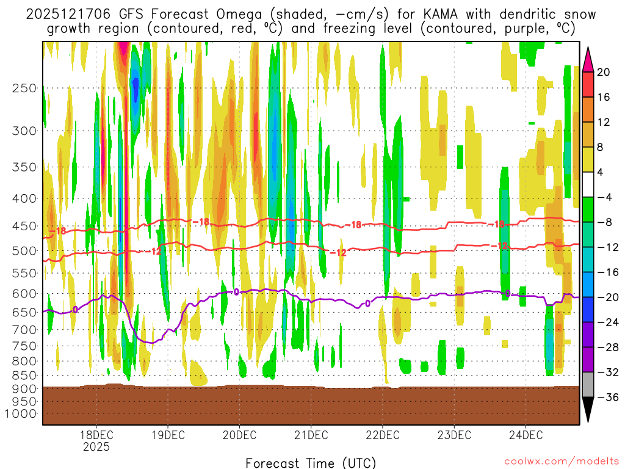Viewport: 625px width, 469px height.
Task: Click the 21DEC date label
Action: (311, 435)
